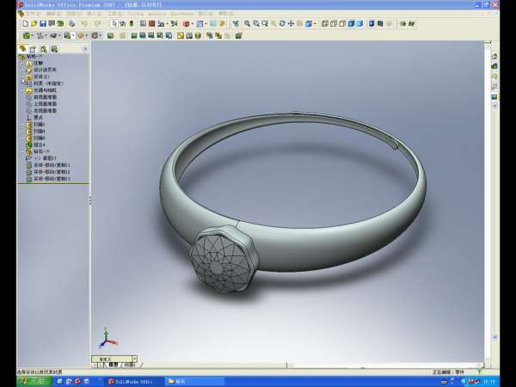Click the ring's gemstone setting in viewport
The height and width of the screenshot is (387, 516).
point(224,259)
